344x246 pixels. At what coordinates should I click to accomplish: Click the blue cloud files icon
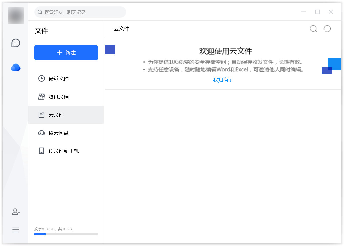[16, 67]
